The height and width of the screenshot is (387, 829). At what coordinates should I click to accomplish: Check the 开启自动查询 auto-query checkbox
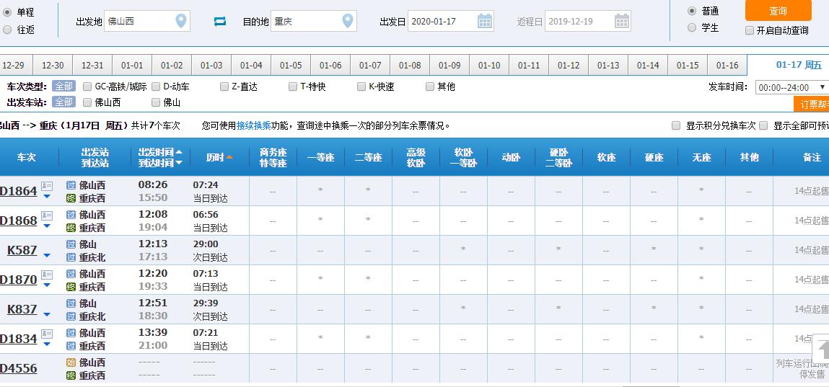pyautogui.click(x=750, y=30)
